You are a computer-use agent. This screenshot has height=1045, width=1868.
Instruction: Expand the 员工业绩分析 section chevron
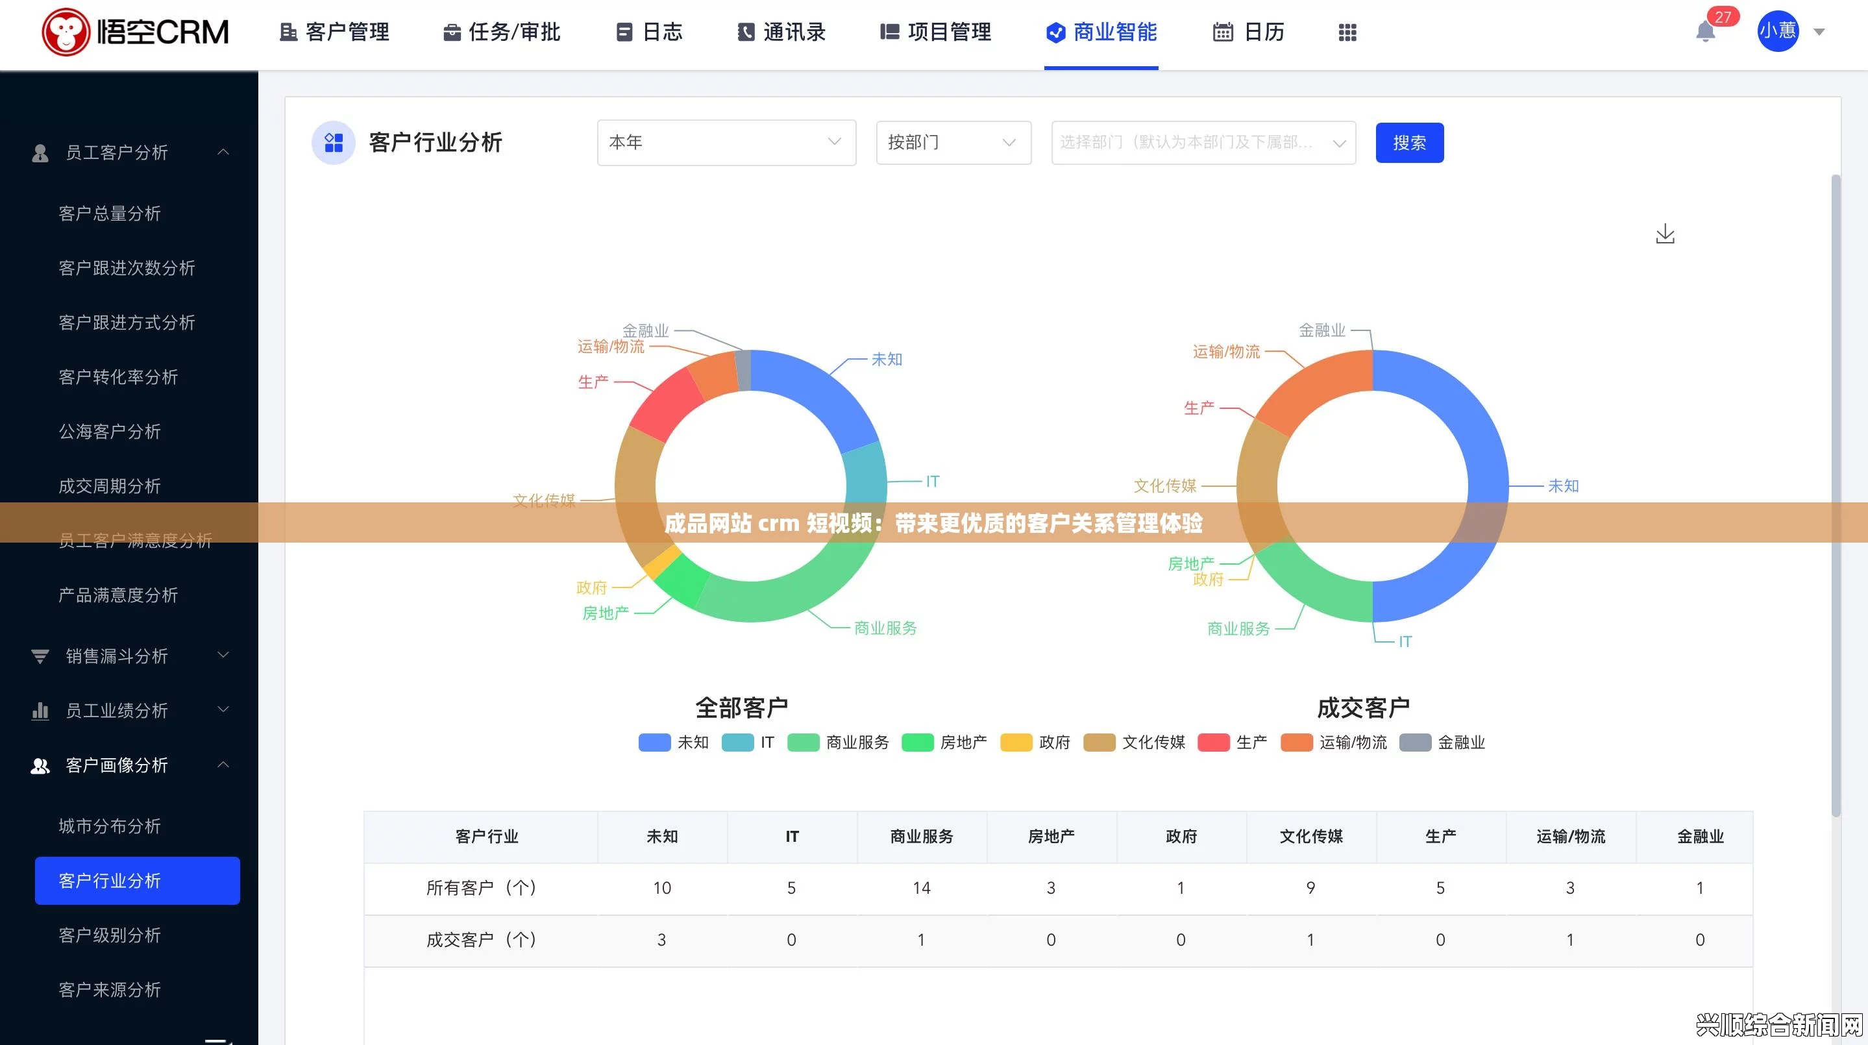(x=223, y=710)
